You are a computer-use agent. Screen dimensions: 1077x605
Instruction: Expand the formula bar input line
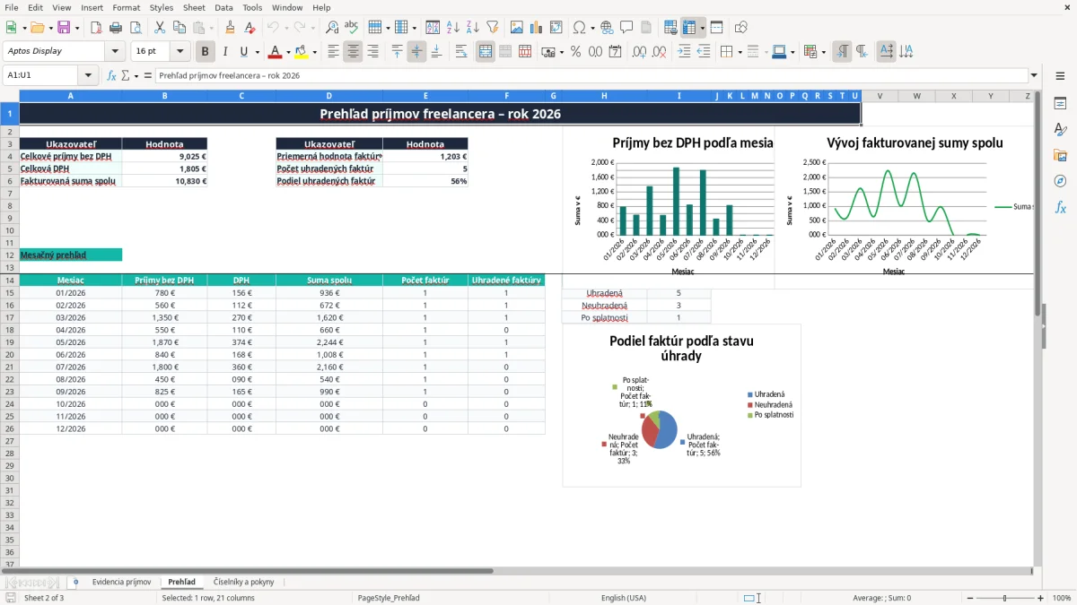pos(1034,76)
